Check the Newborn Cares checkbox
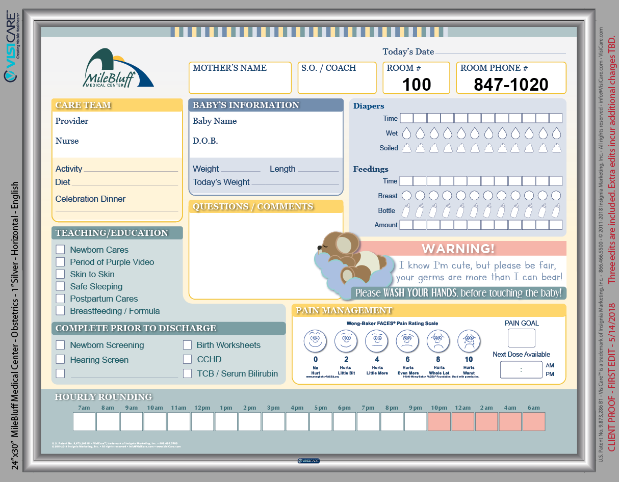 pos(61,250)
